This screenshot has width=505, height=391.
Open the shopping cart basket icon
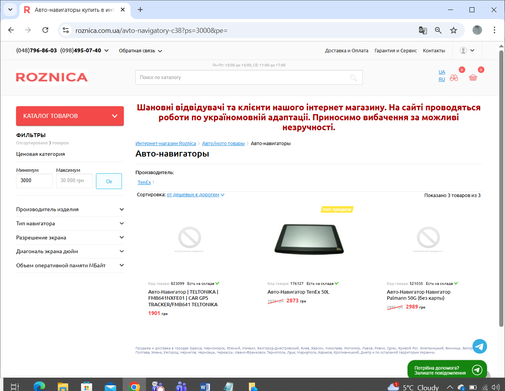click(x=473, y=78)
